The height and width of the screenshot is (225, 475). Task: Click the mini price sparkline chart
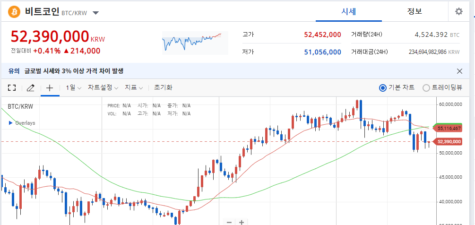pyautogui.click(x=191, y=42)
